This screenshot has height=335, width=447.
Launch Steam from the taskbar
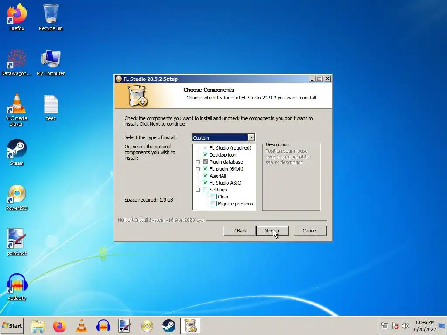tap(169, 326)
